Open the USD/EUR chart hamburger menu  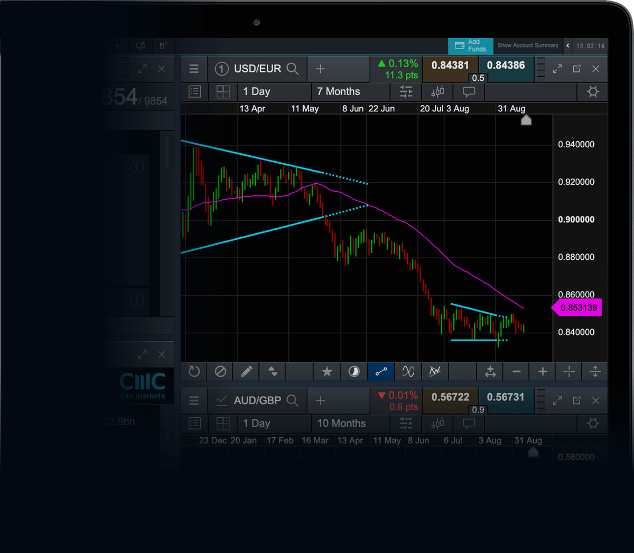point(194,69)
